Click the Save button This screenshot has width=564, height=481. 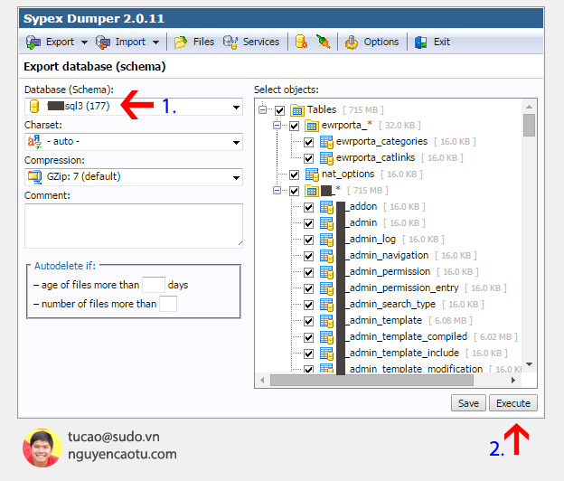coord(468,403)
